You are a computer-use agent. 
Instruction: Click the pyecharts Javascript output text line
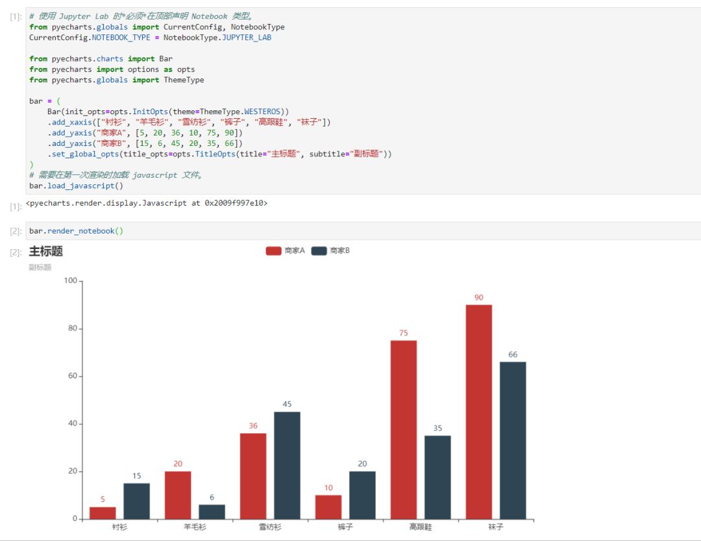click(147, 203)
